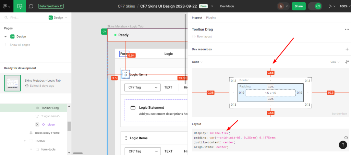This screenshot has width=351, height=155.
Task: Click the green Share button
Action: pyautogui.click(x=298, y=6)
